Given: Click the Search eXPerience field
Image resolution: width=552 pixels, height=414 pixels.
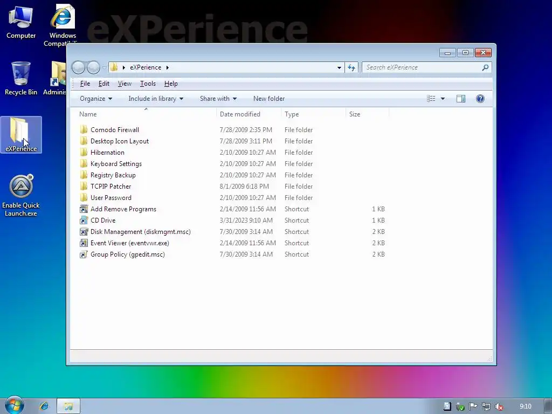Looking at the screenshot, I should pos(423,67).
